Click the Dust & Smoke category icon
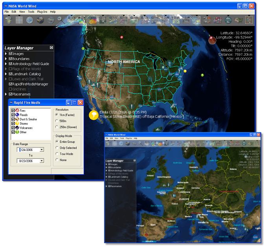 tap(17, 119)
